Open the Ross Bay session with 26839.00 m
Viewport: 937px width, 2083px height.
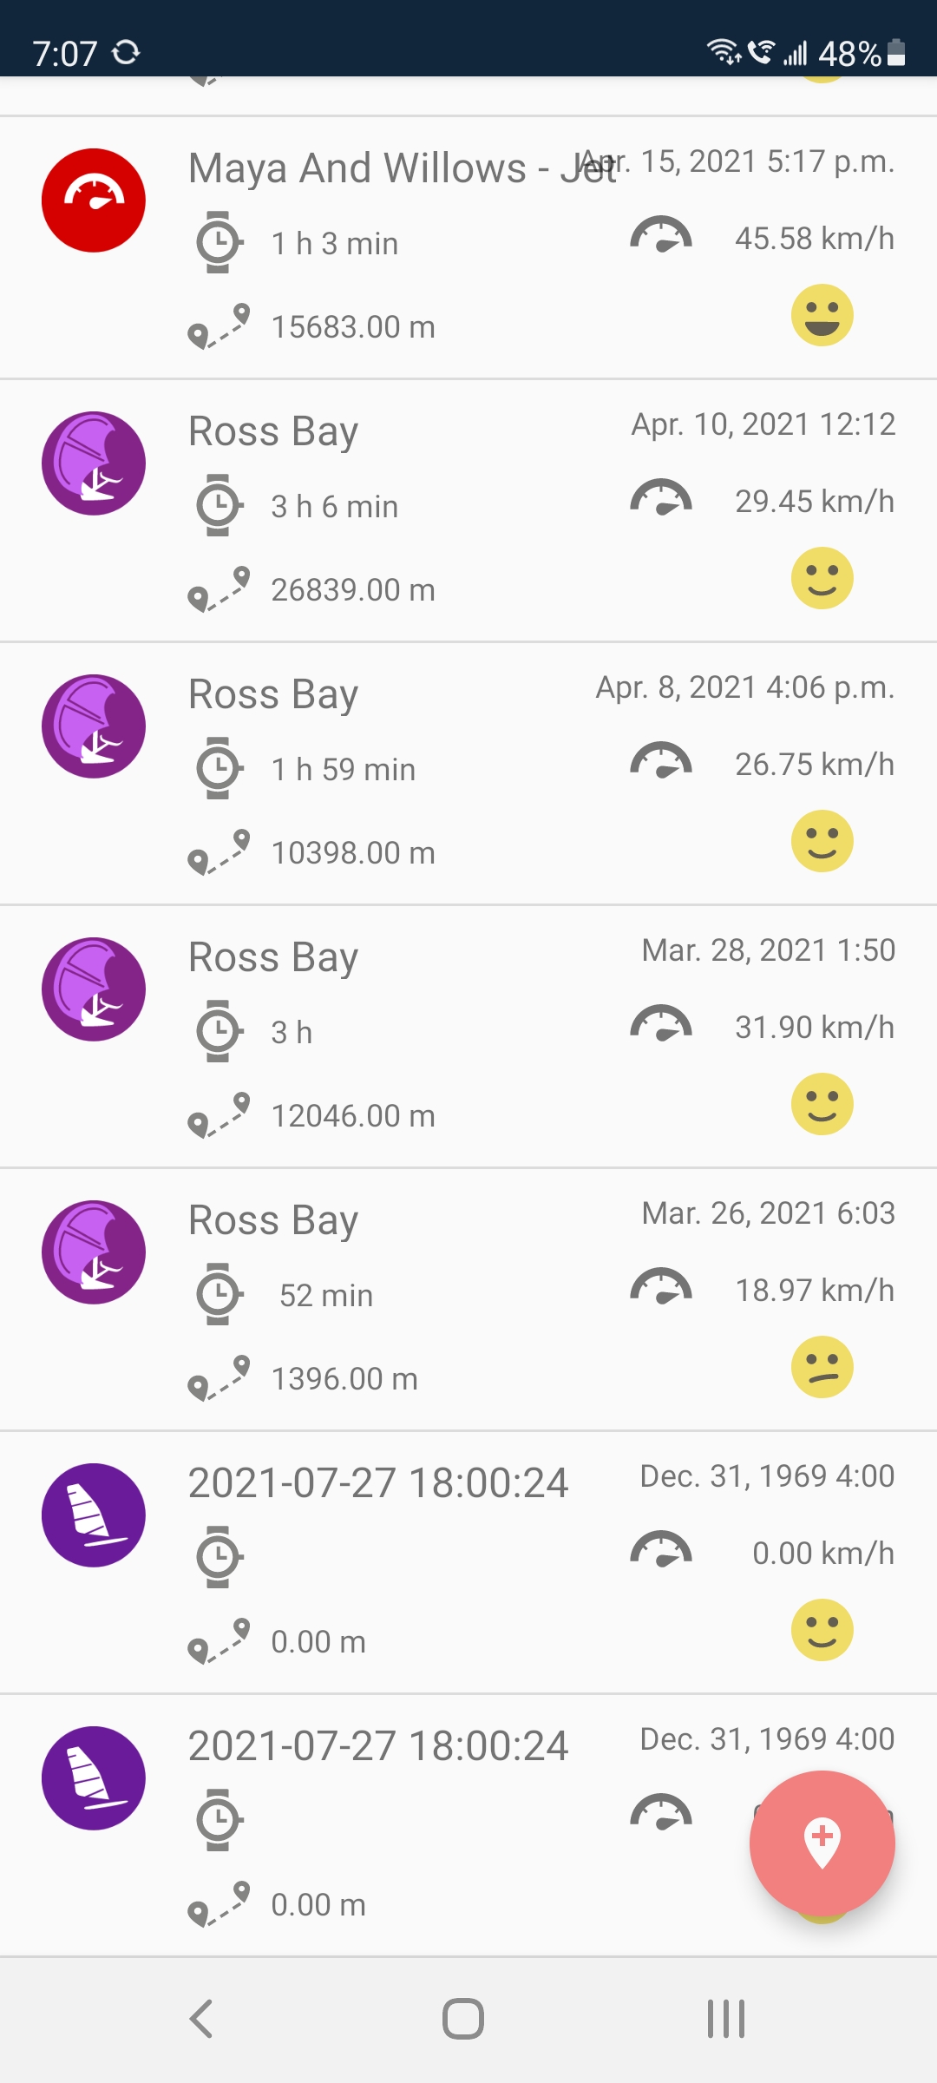pos(273,431)
